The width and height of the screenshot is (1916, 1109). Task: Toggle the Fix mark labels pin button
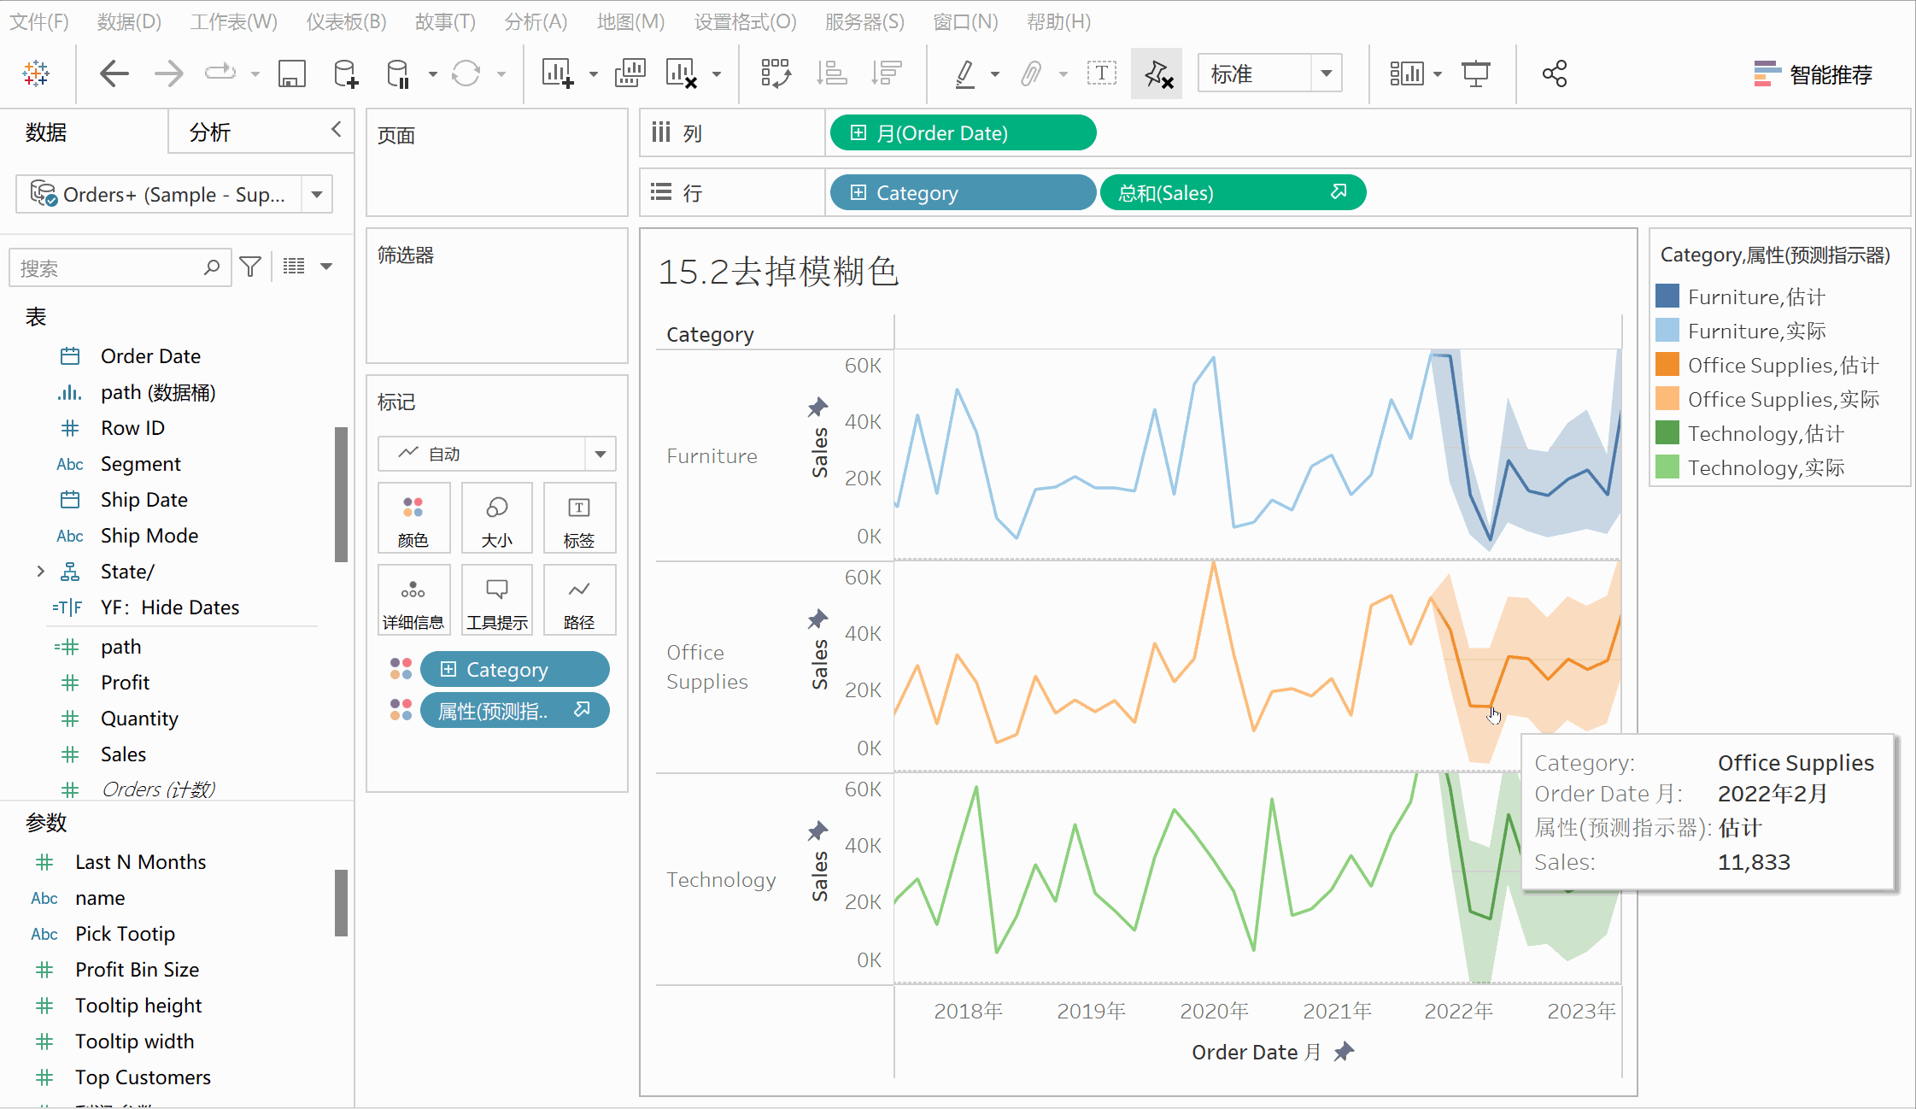tap(1157, 74)
